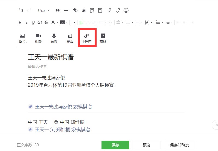The height and width of the screenshot is (151, 218).
Task: Open the link 王天一先胜冯家俊 象棋棋谱
Action: 63,107
